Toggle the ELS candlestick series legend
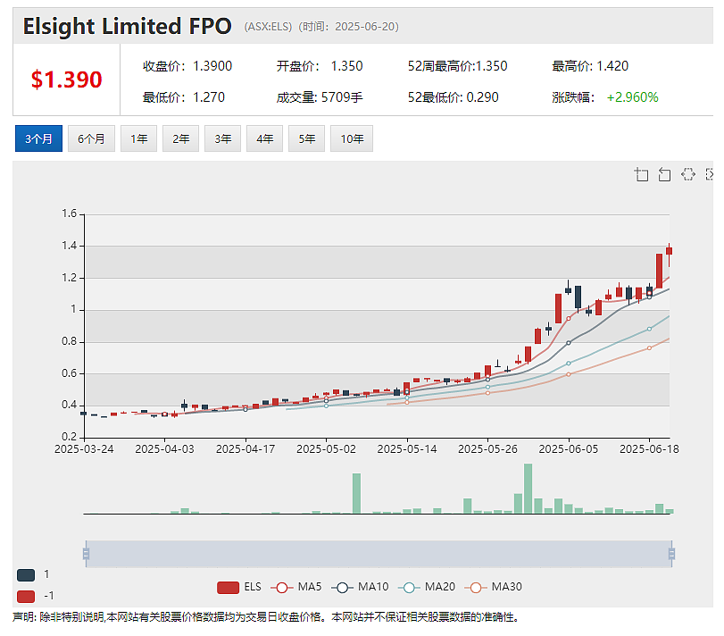This screenshot has height=636, width=724. 239,588
